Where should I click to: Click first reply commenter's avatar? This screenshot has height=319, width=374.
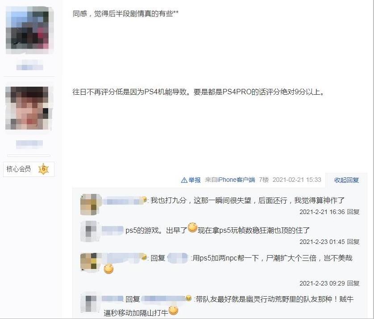click(x=90, y=205)
